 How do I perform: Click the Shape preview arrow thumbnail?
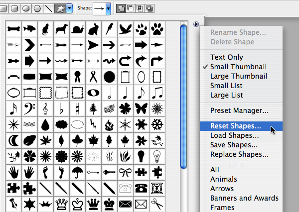99,8
